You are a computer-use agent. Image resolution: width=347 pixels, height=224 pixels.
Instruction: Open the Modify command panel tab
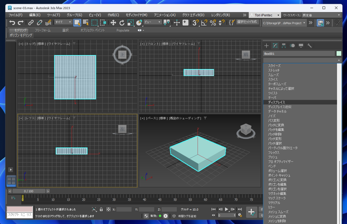pos(275,45)
